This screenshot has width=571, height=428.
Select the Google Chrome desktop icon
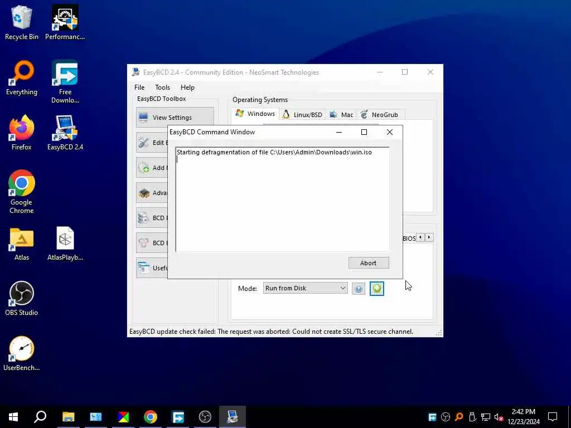click(x=22, y=192)
